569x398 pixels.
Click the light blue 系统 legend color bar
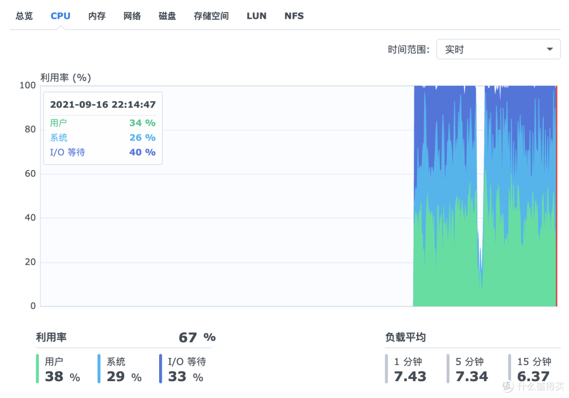tap(99, 369)
